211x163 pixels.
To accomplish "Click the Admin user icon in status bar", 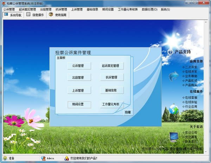I will (43, 158).
